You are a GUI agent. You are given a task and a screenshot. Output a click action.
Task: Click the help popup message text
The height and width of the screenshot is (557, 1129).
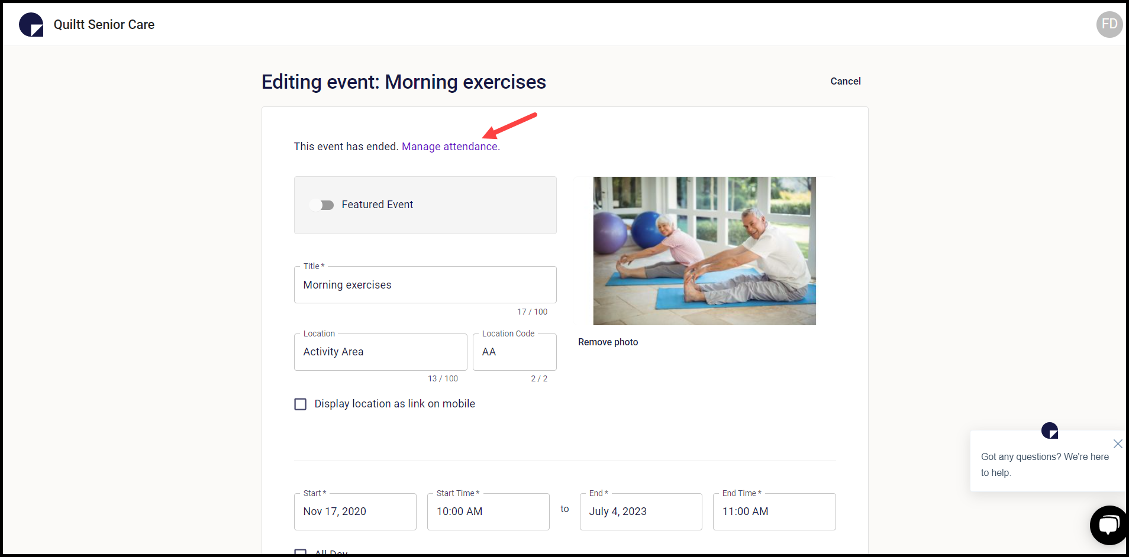1044,464
